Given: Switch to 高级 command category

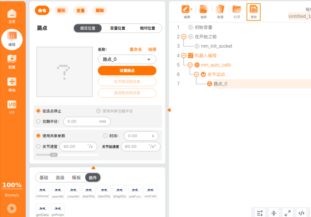Looking at the screenshot, I should tap(60, 178).
